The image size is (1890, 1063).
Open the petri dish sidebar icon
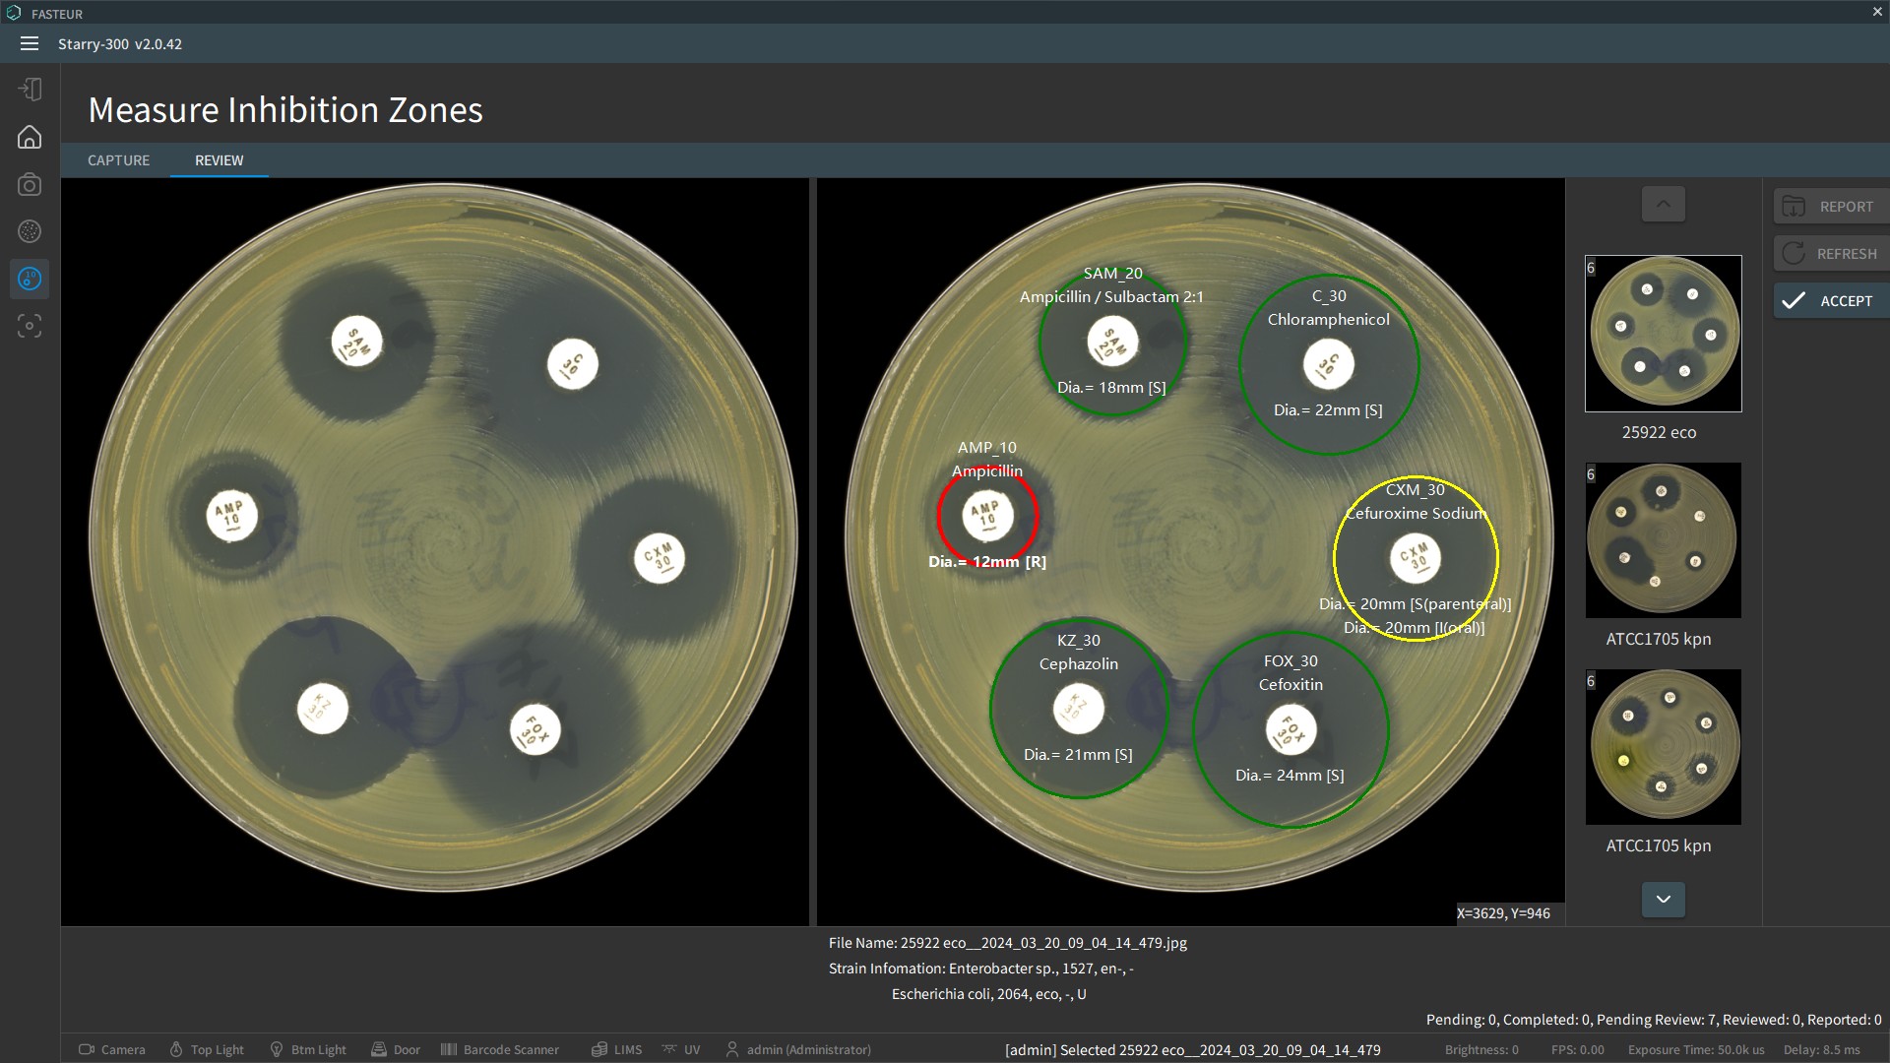tap(30, 231)
